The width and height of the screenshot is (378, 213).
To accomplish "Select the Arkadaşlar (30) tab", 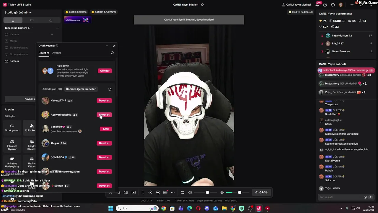I will [x=52, y=89].
